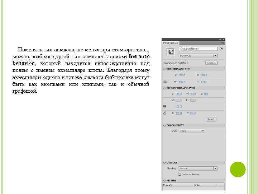The height and width of the screenshot is (194, 258).
Task: Click the 3D Y position value
Action: click(193, 94)
